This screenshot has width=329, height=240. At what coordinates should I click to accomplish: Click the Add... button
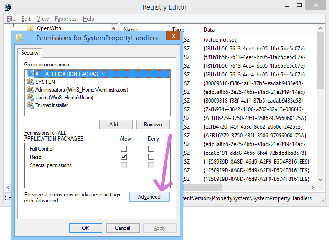click(x=116, y=125)
